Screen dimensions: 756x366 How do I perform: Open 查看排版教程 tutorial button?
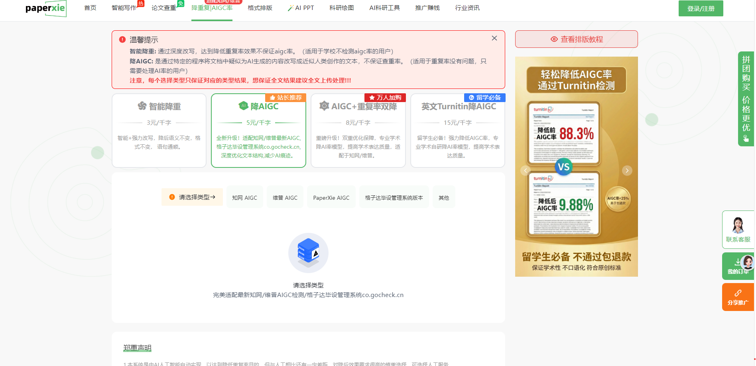(577, 39)
